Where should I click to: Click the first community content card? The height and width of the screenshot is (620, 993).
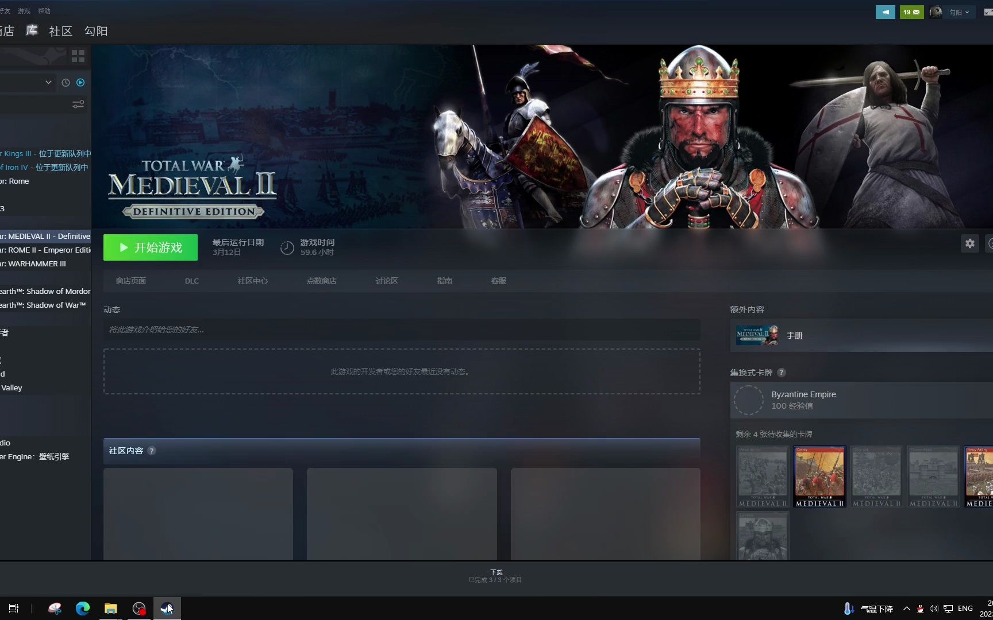tap(198, 514)
